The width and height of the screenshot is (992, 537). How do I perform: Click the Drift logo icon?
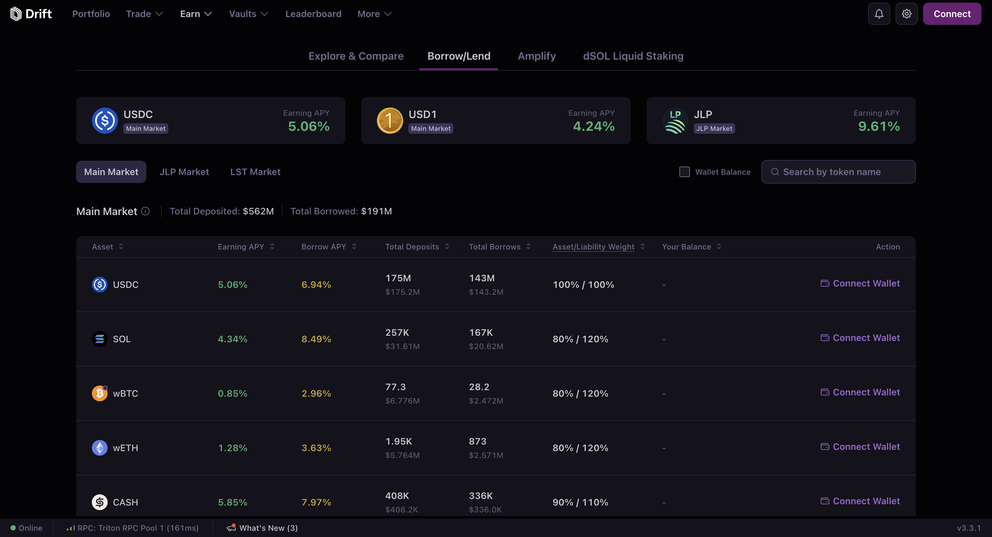16,14
